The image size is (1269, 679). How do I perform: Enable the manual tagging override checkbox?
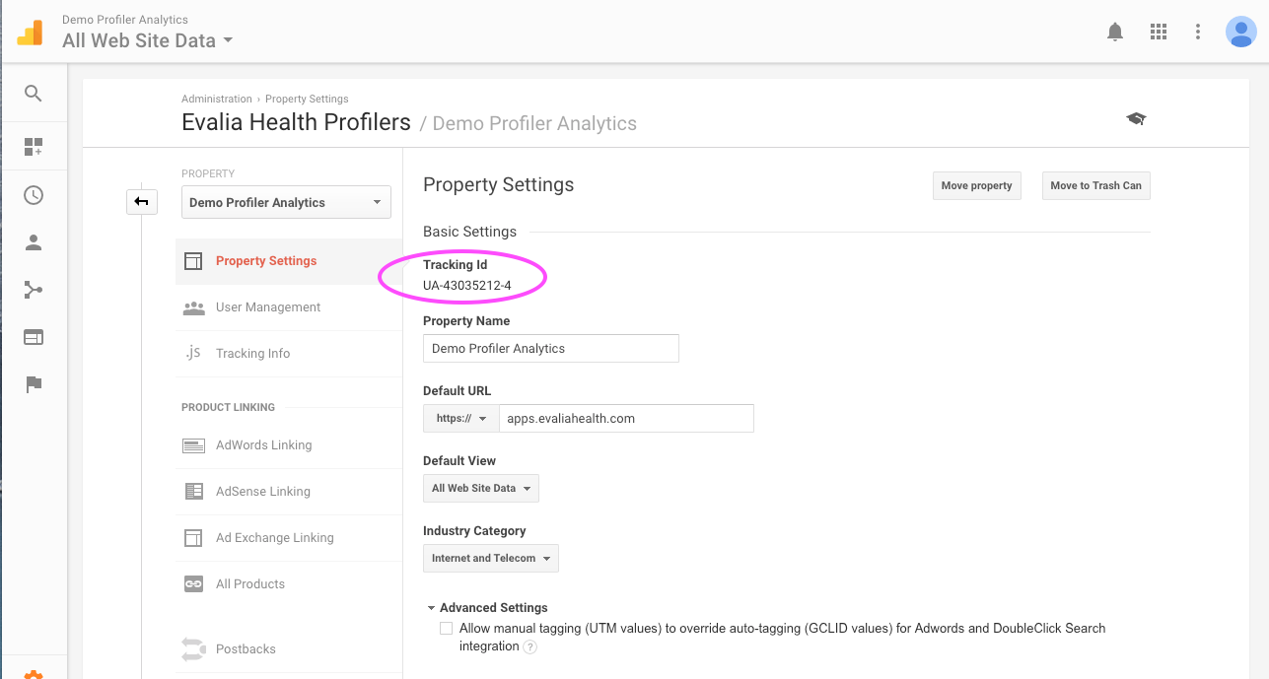click(447, 628)
